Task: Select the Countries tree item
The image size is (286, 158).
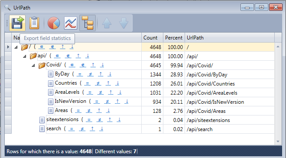Action: [66, 83]
